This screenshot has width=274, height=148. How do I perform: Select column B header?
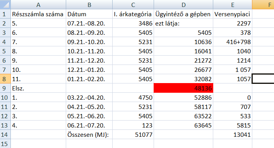click(x=89, y=4)
